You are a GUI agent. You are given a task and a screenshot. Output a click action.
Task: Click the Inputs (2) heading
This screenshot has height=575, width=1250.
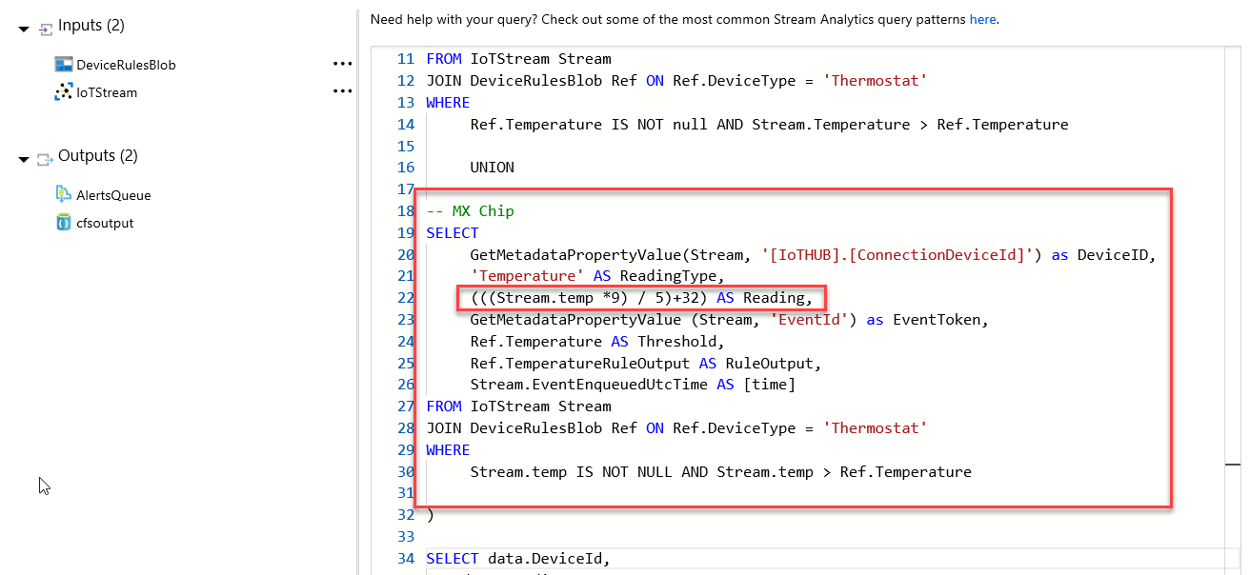[x=91, y=26]
